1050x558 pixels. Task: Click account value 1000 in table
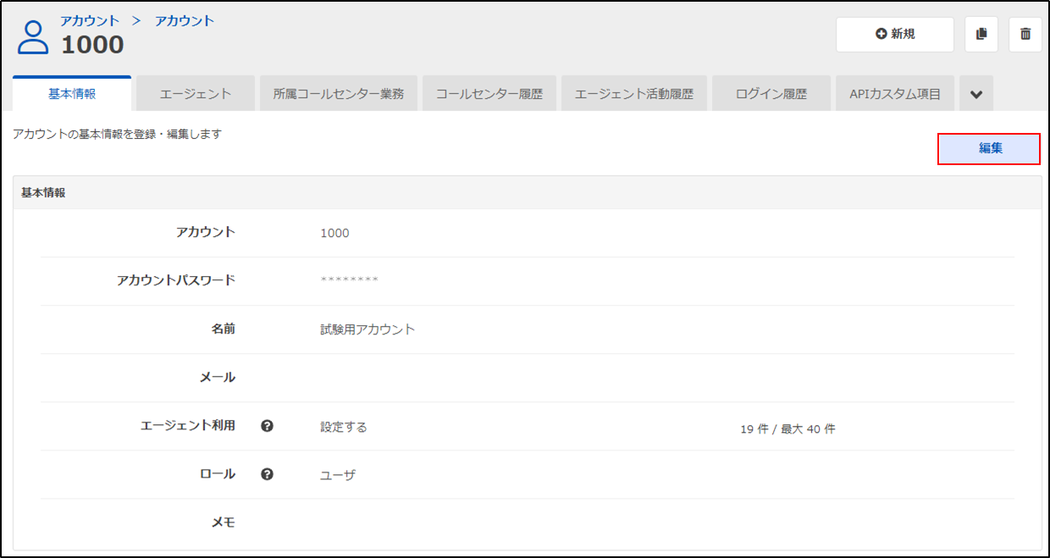[x=334, y=233]
